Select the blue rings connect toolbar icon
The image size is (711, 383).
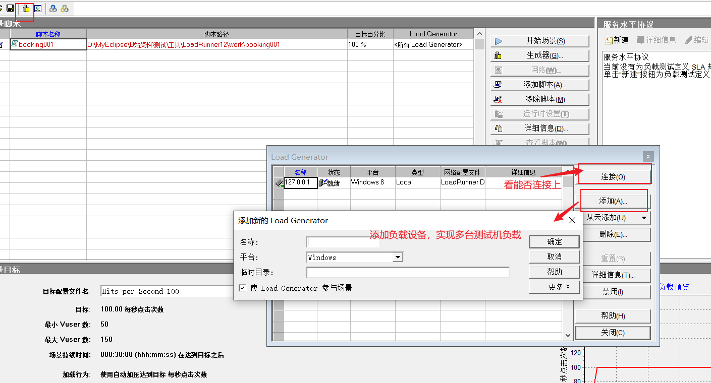52,8
